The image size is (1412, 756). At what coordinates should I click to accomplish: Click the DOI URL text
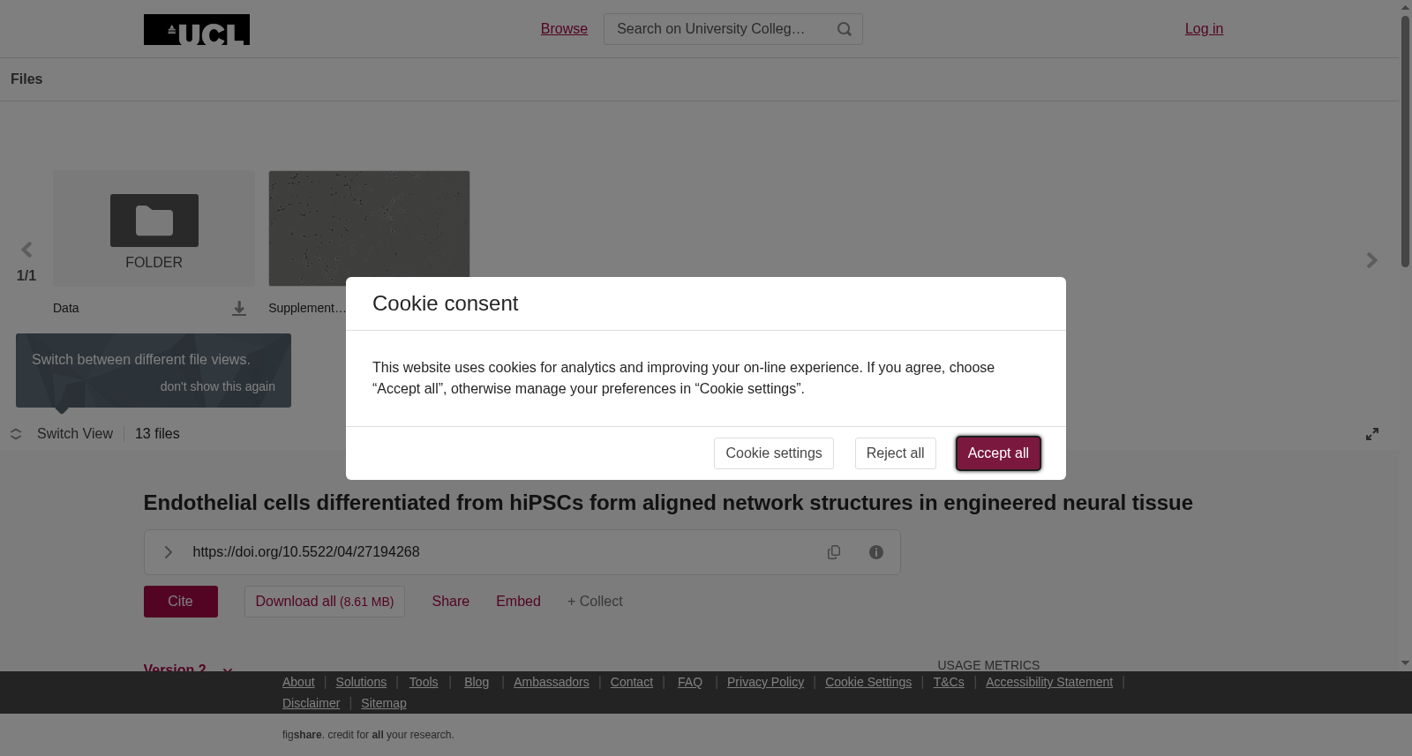pos(306,552)
